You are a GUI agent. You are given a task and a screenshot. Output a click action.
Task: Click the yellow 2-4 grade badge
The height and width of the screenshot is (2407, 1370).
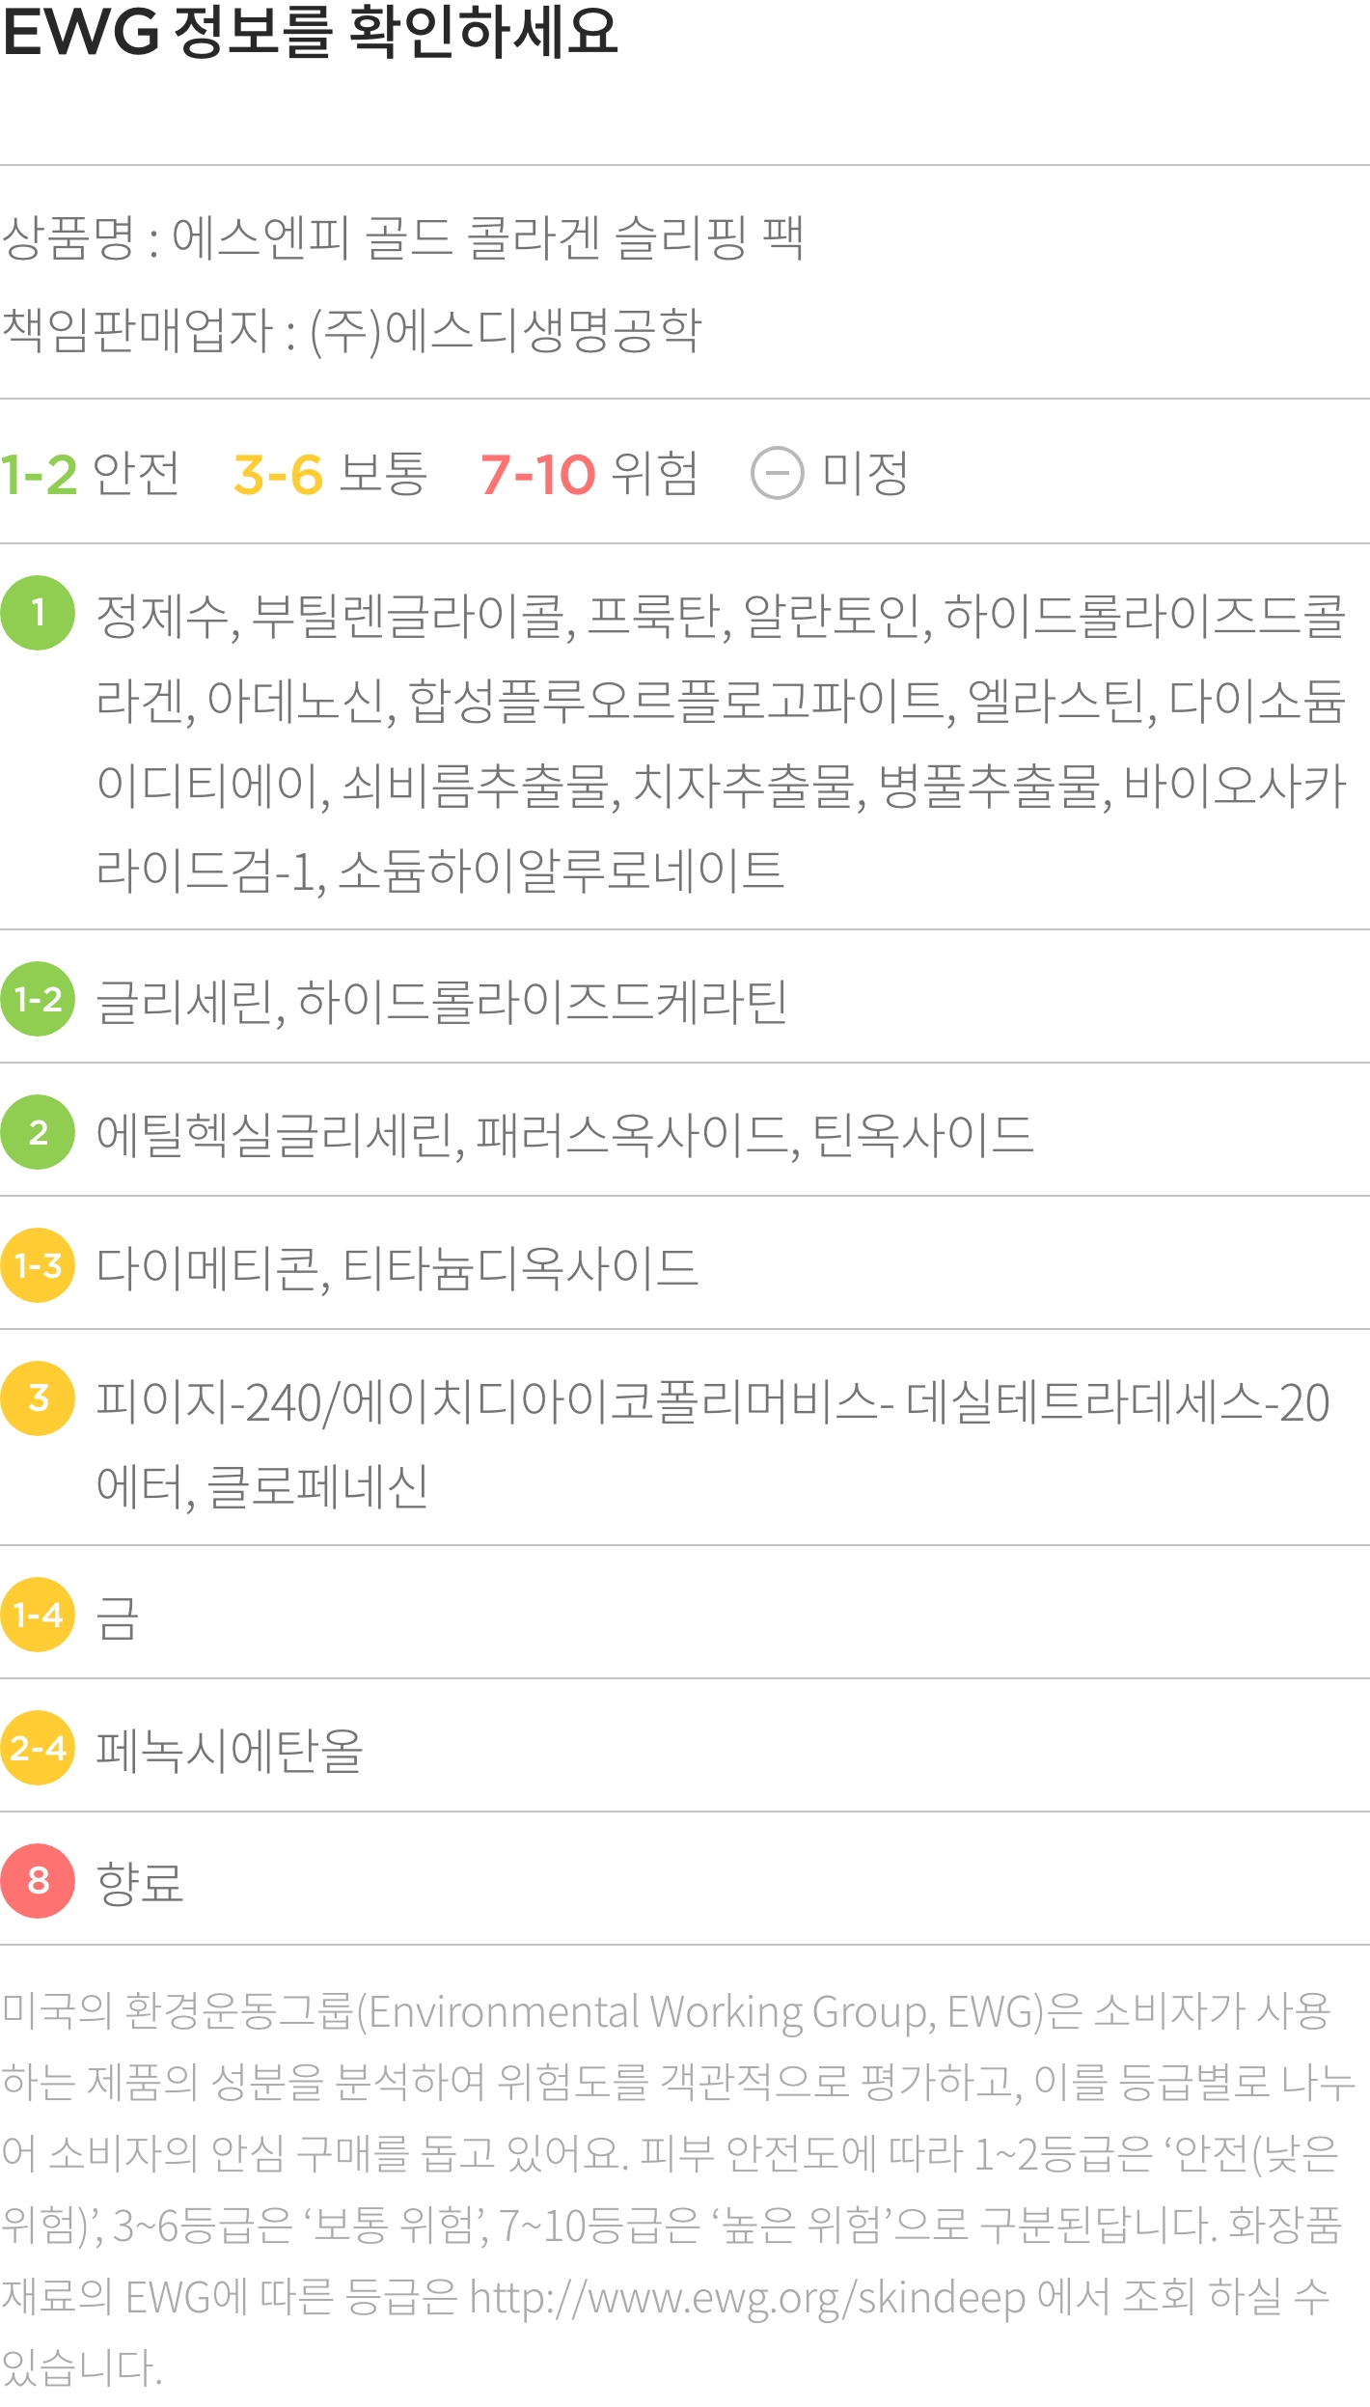point(38,1748)
